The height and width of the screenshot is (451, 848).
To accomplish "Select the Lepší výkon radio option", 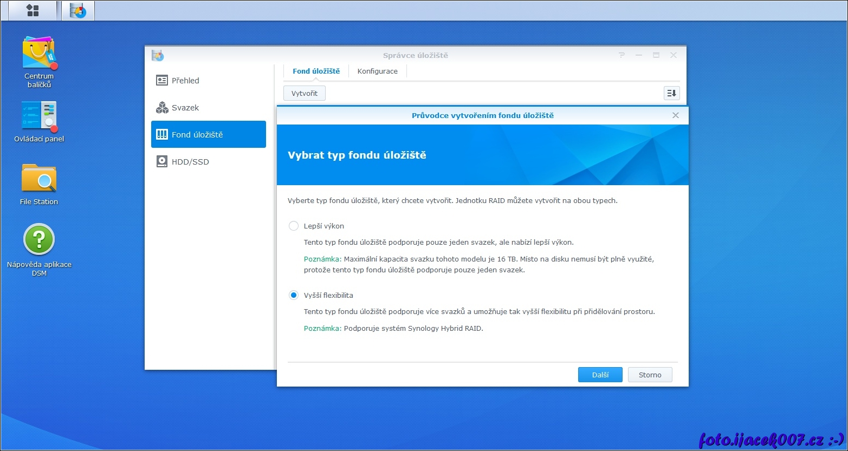I will [294, 226].
